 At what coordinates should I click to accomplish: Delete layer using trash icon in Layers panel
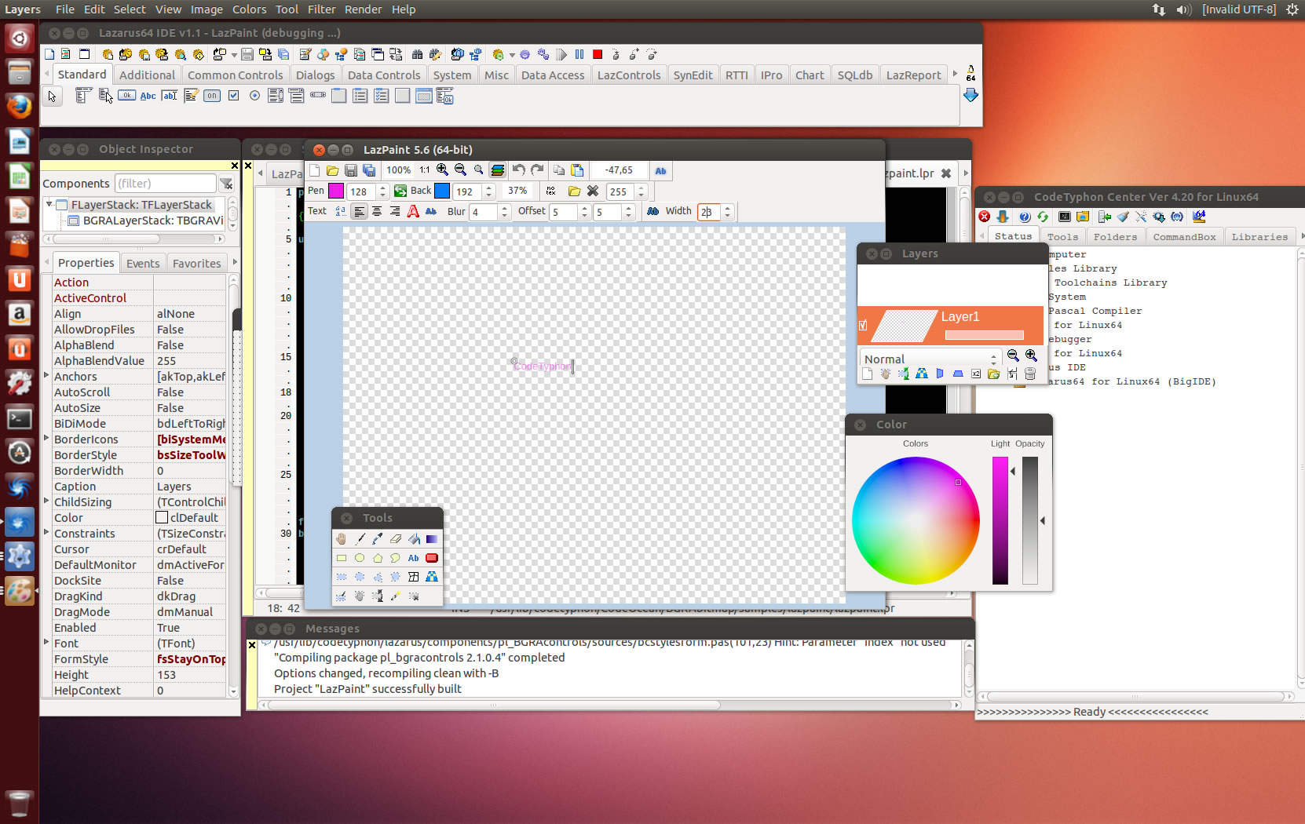1030,374
